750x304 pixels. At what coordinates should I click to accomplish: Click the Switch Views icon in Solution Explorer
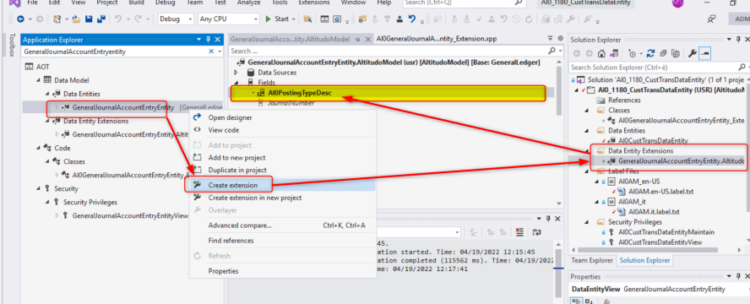[x=613, y=53]
